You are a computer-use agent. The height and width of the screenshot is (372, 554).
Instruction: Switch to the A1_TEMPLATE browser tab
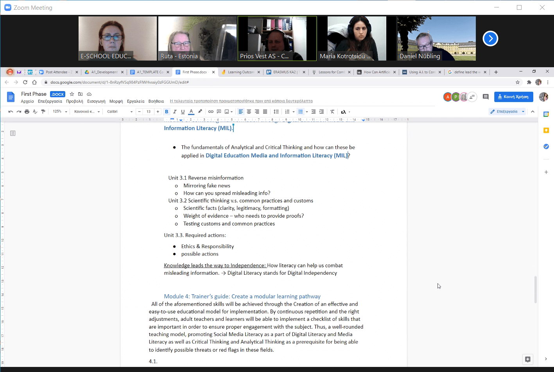[x=150, y=72]
